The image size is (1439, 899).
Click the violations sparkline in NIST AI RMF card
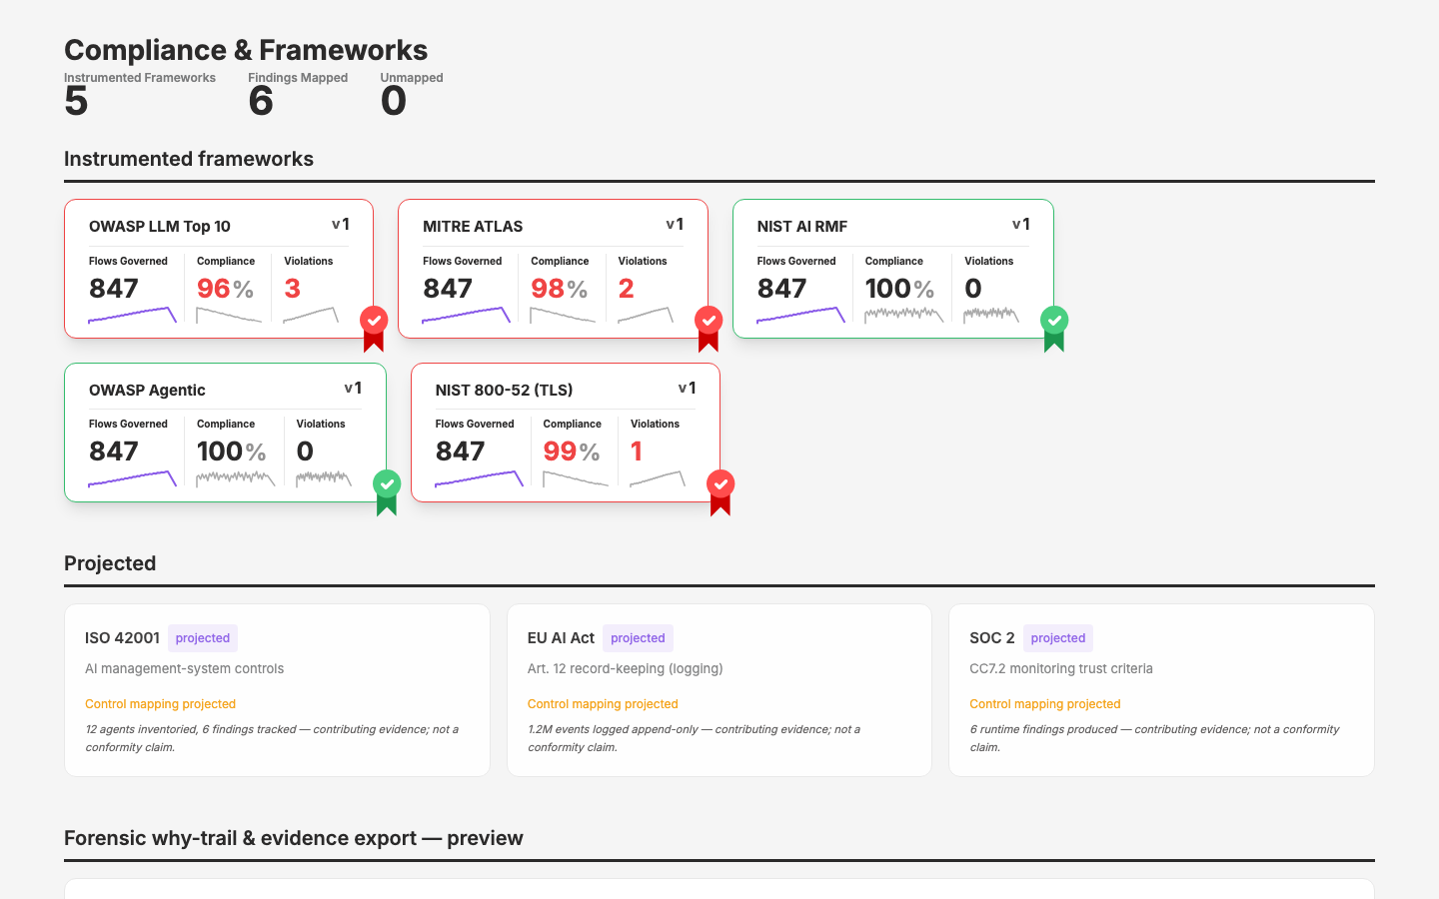click(x=991, y=316)
